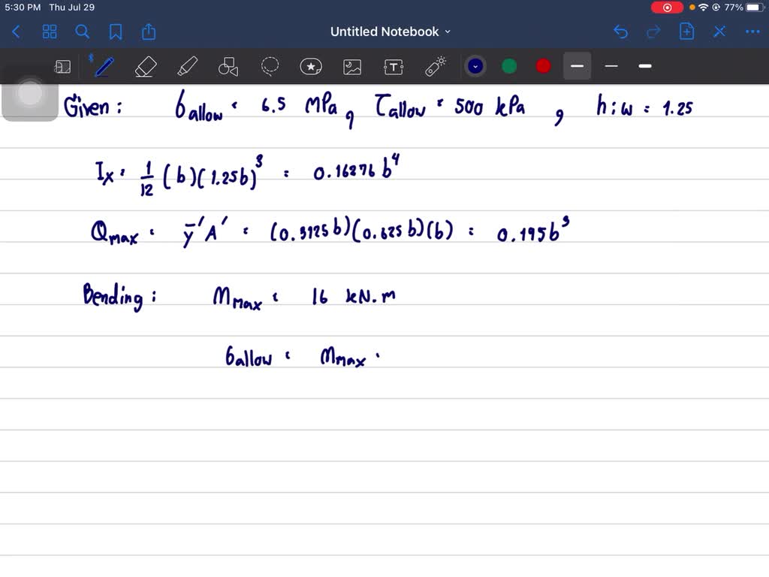Select the thickest stroke width
The image size is (769, 577).
click(x=645, y=66)
